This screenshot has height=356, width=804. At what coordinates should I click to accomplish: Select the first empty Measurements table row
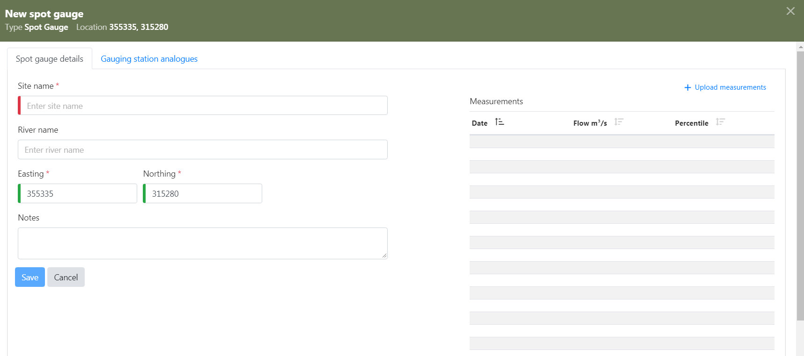(621, 142)
